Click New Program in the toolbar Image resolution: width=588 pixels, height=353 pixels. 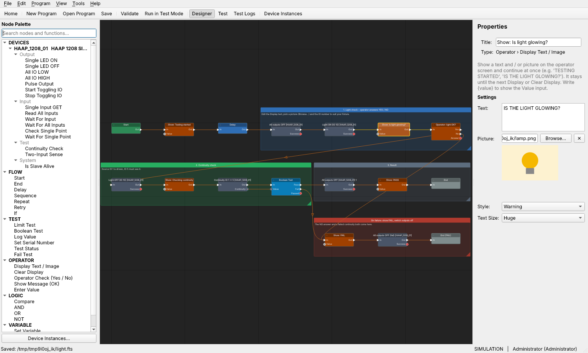pos(42,14)
